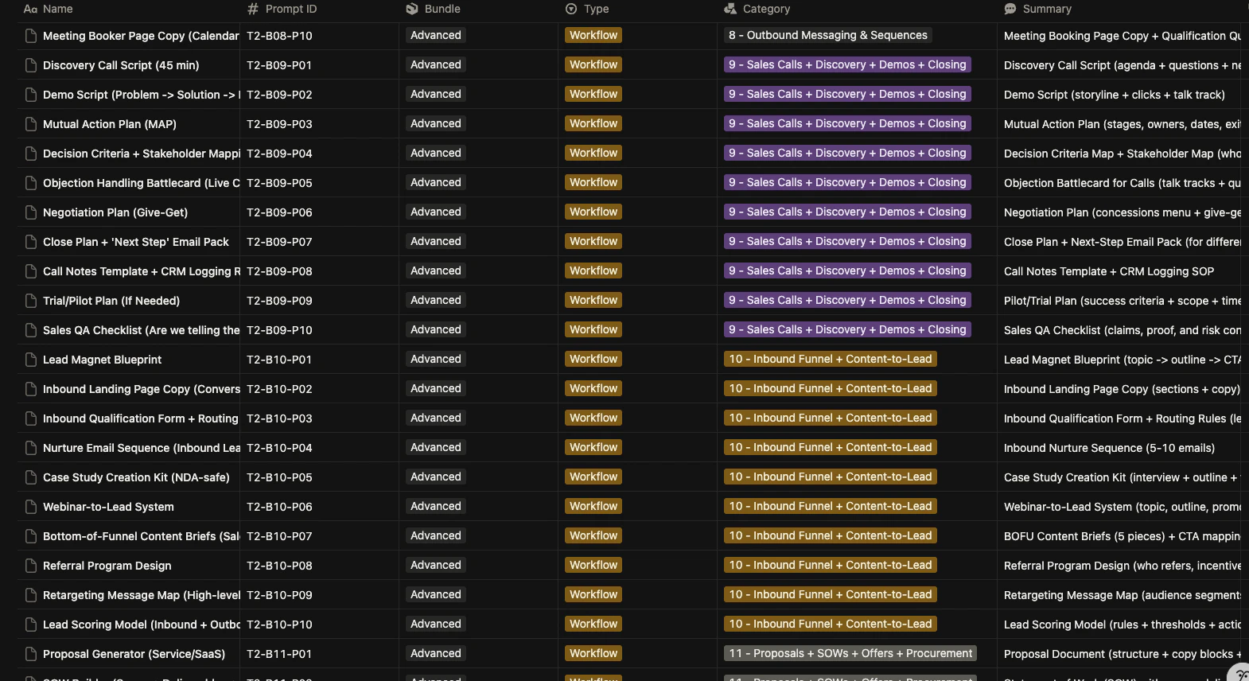Click the page icon beside Referral Program Design
Screen dimensions: 1249x681
(x=31, y=566)
